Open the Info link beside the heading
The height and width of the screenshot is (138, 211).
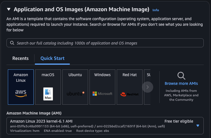tap(155, 10)
